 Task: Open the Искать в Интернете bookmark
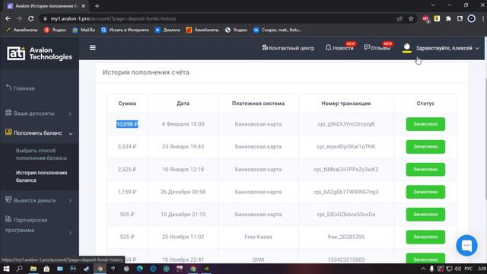point(125,30)
